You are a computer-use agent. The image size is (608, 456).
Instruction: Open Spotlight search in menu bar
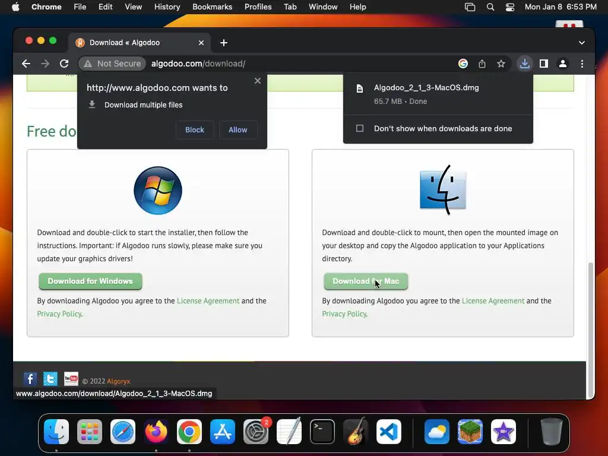[x=490, y=7]
